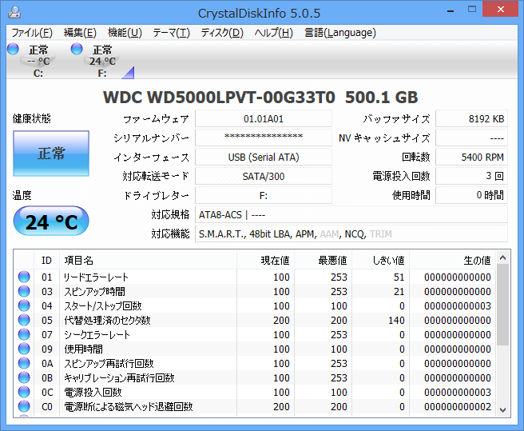Click the blue orb beside シークエラーレート
The width and height of the screenshot is (524, 431).
(x=24, y=335)
